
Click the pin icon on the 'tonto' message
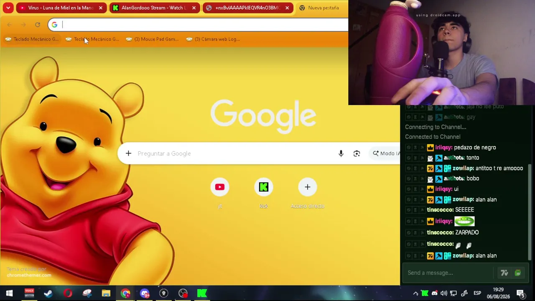coord(422,158)
